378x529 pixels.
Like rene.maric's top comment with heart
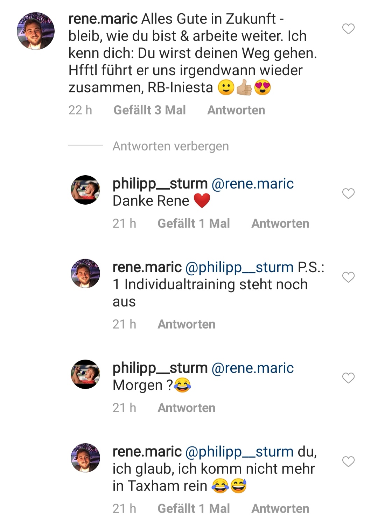(x=348, y=29)
